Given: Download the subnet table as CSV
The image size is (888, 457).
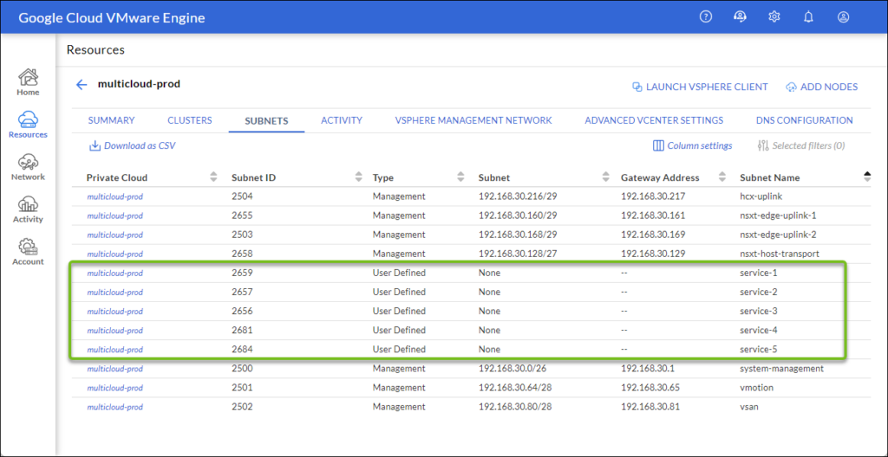Looking at the screenshot, I should pos(133,146).
